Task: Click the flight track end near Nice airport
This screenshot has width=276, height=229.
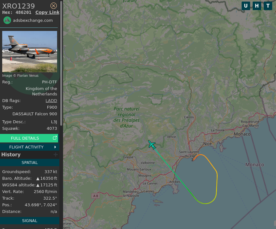Action: (193, 160)
